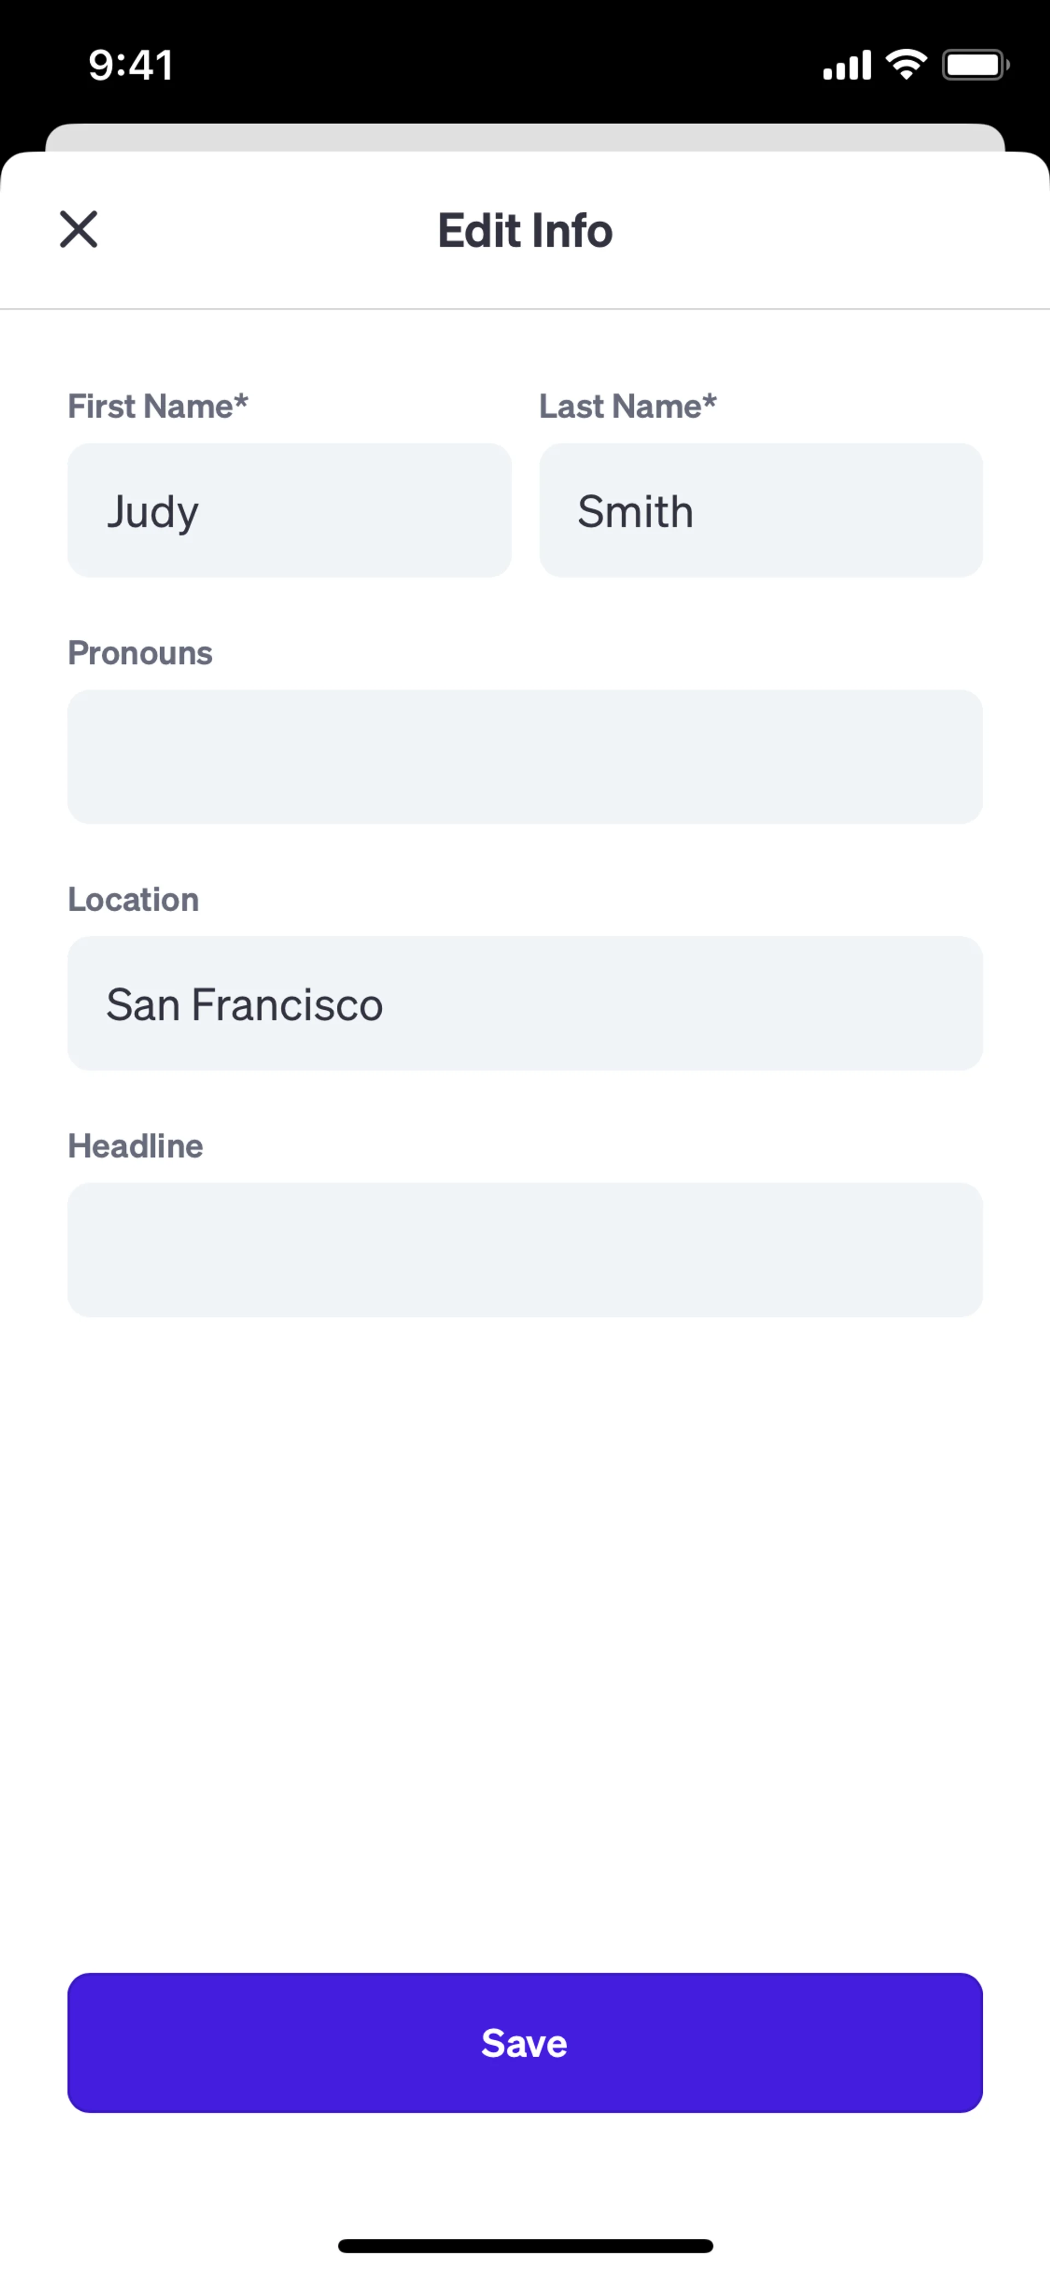Tap the home indicator bar

(525, 2246)
